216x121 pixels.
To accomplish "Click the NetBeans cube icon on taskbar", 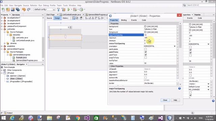I will pyautogui.click(x=170, y=118).
